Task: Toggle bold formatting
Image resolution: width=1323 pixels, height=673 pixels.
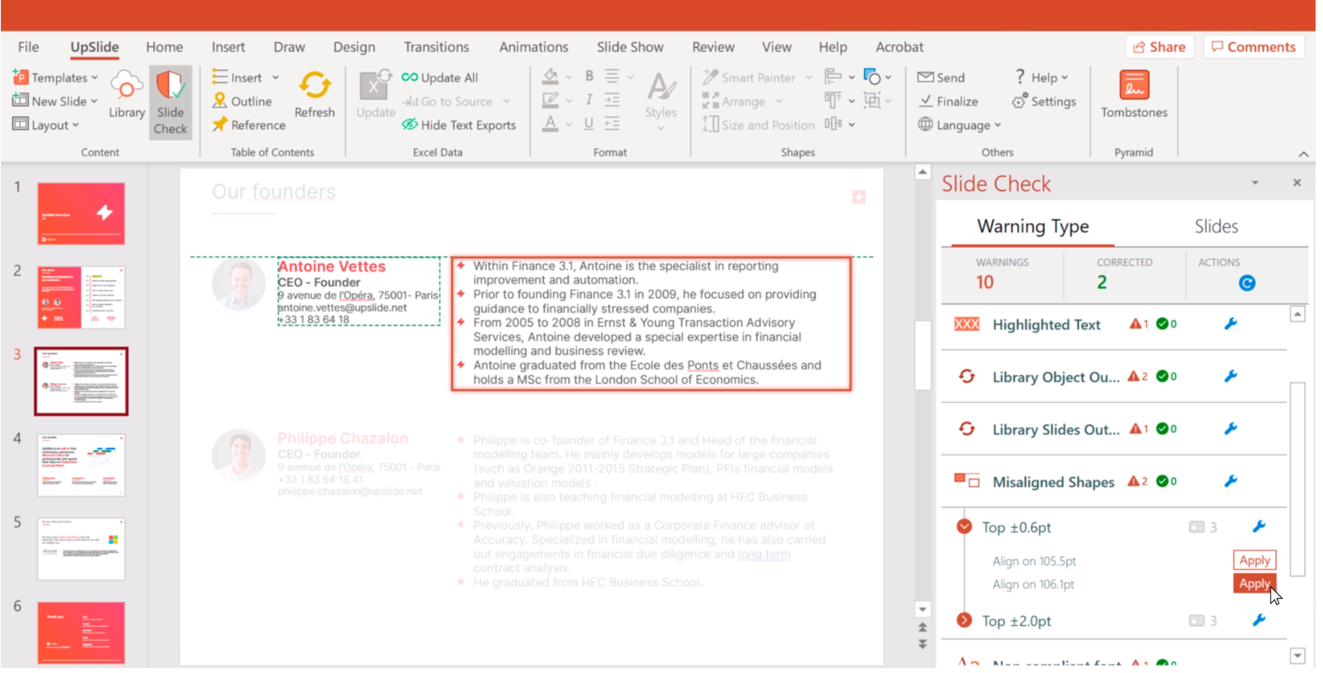Action: click(589, 76)
